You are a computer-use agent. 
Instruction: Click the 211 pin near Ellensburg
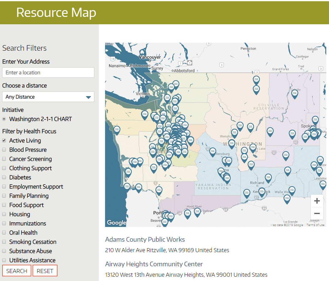point(213,152)
